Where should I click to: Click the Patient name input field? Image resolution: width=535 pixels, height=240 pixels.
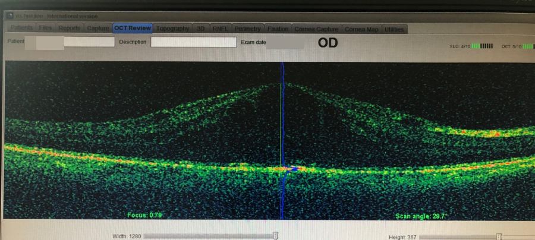(x=89, y=42)
